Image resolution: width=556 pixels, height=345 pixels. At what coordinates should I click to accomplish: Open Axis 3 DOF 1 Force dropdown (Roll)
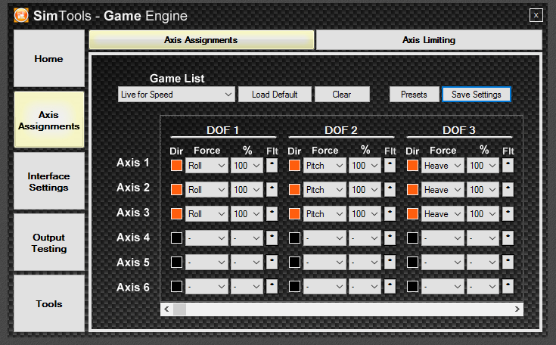pyautogui.click(x=207, y=214)
